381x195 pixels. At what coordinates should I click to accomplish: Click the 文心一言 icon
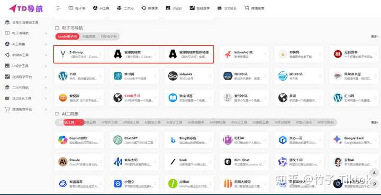[x=283, y=140]
